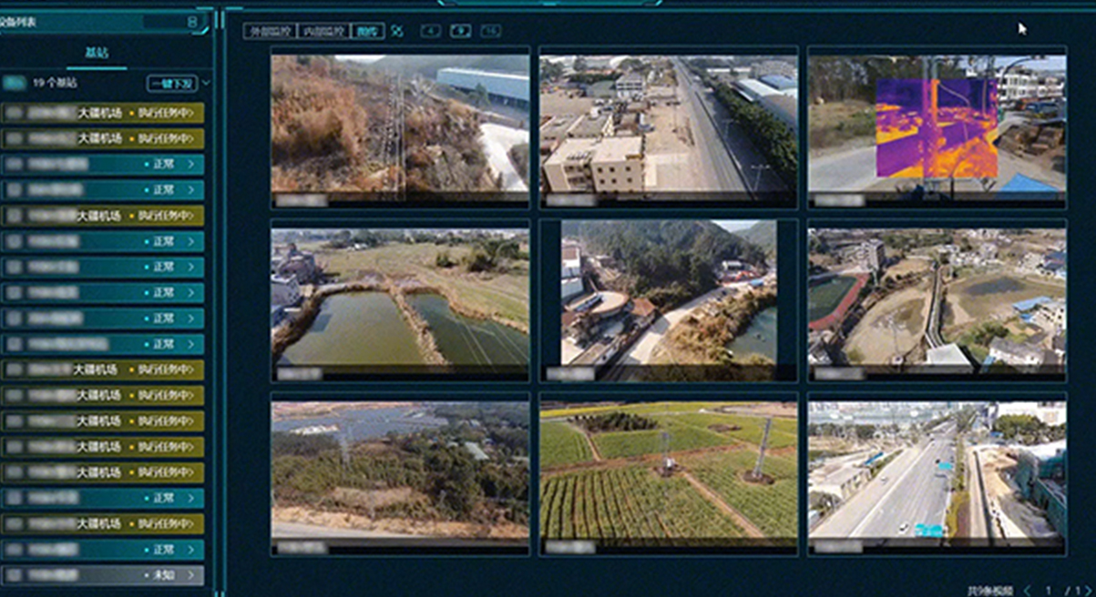The height and width of the screenshot is (597, 1096).
Task: Go to the previous video page
Action: (1028, 590)
